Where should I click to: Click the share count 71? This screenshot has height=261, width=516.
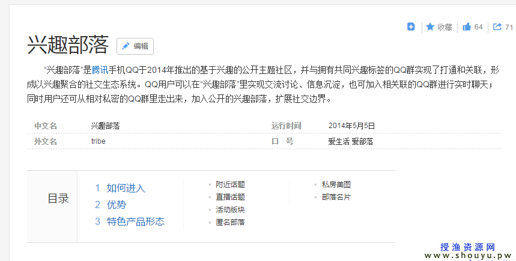(x=509, y=27)
